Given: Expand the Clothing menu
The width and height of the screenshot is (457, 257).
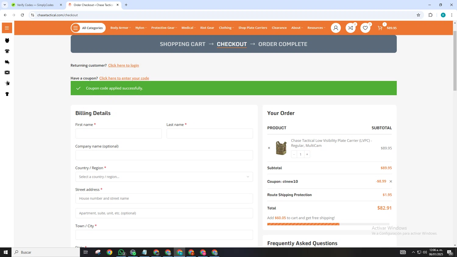Looking at the screenshot, I should tap(226, 28).
